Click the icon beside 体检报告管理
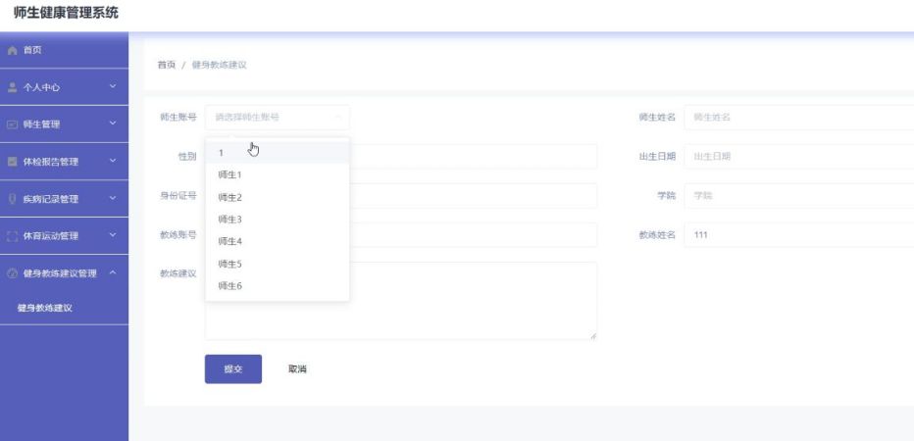 12,162
